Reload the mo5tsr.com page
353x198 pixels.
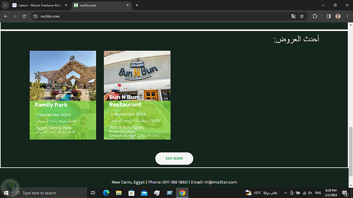point(24,16)
